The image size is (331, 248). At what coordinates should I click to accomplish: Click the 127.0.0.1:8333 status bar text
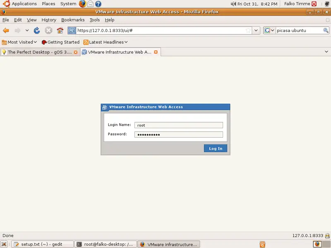tap(307, 236)
